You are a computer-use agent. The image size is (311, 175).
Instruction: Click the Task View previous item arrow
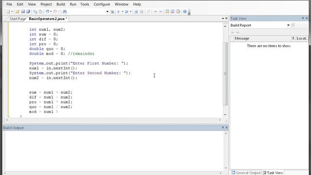coord(232,33)
